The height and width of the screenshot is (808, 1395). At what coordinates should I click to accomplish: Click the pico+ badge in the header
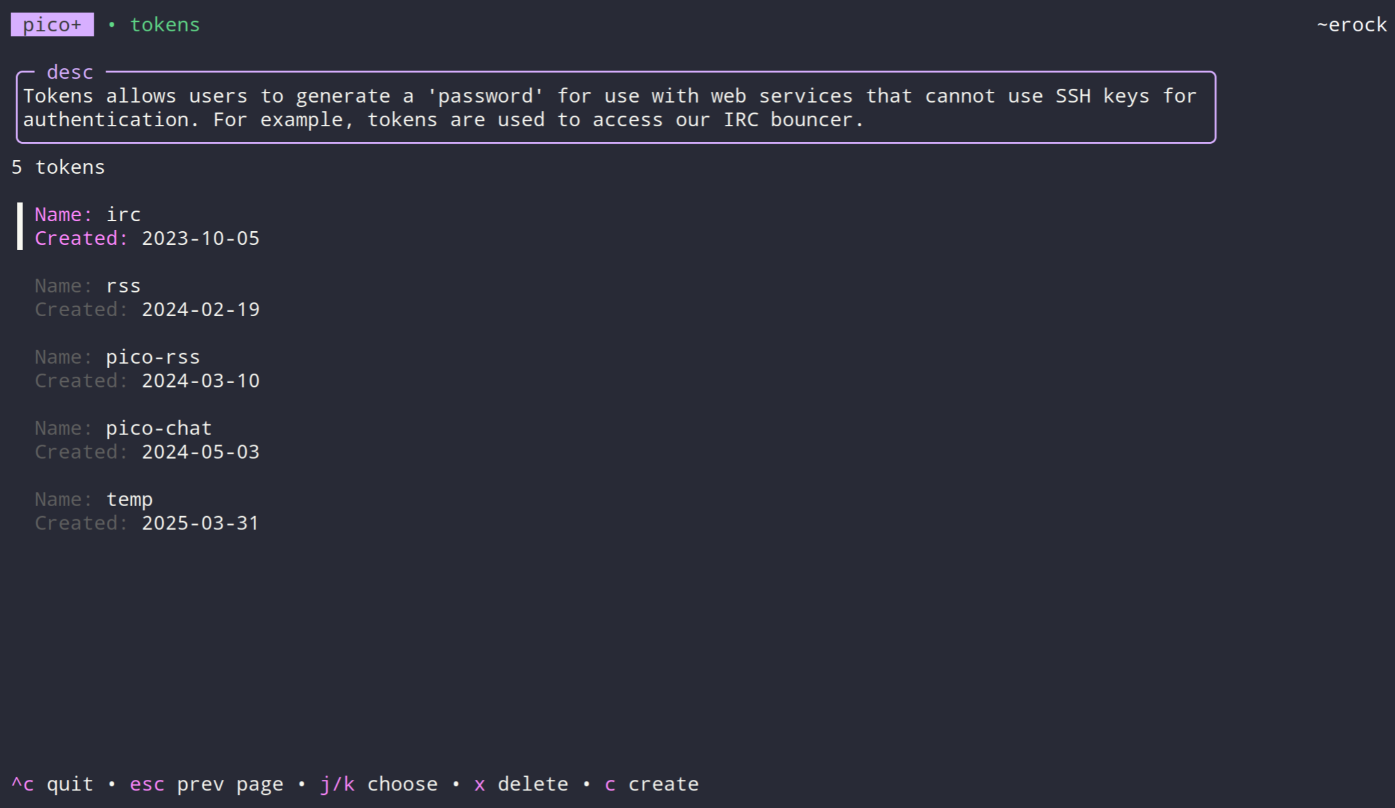click(52, 25)
